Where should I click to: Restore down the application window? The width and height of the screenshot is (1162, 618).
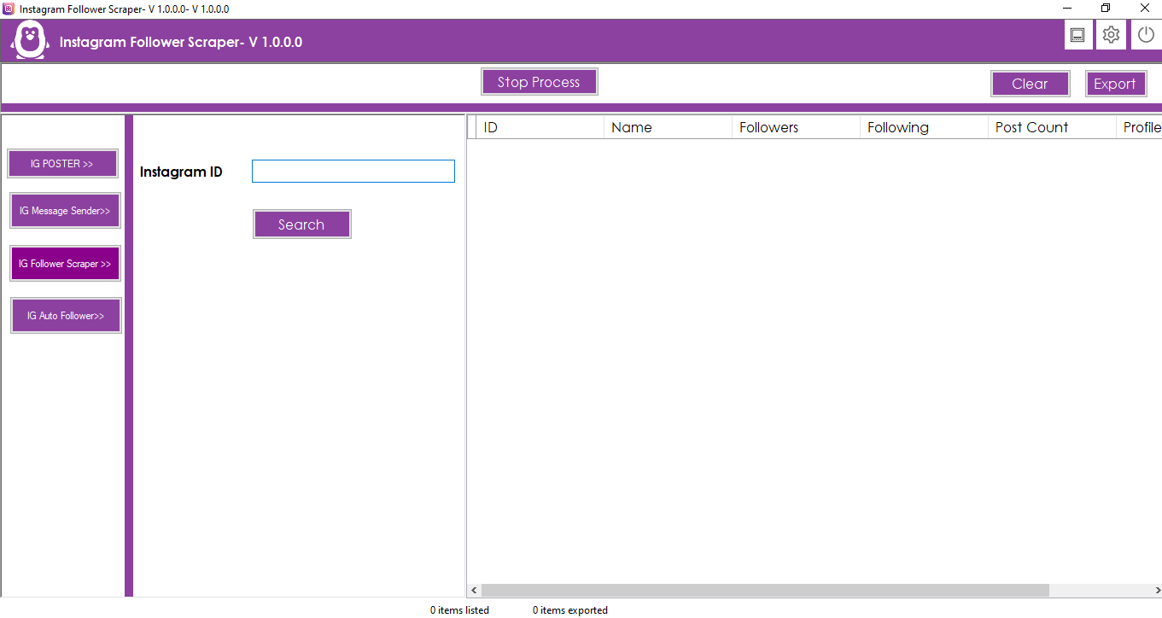coord(1106,9)
